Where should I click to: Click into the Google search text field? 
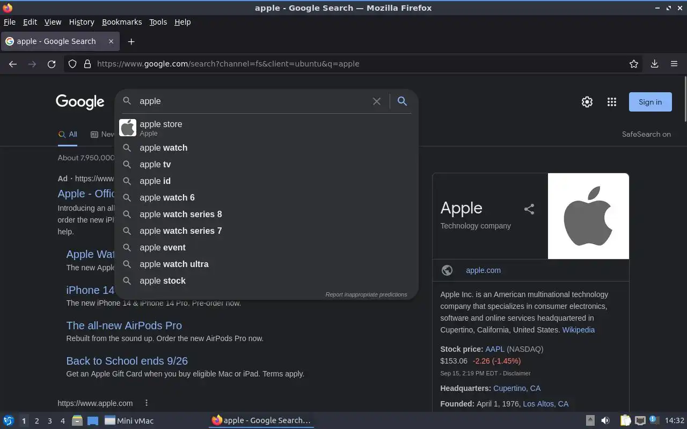252,101
